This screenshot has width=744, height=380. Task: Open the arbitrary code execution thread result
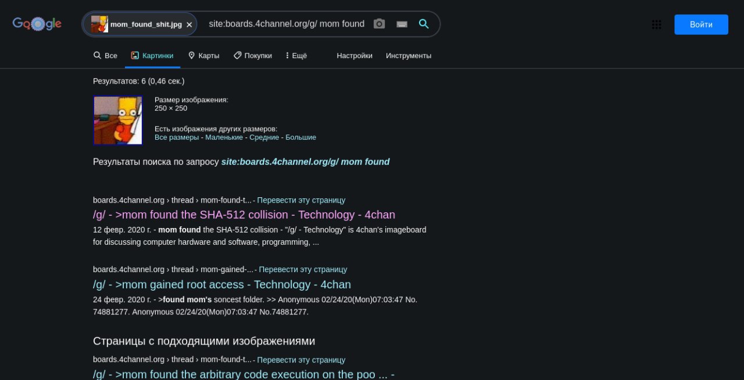(x=244, y=374)
